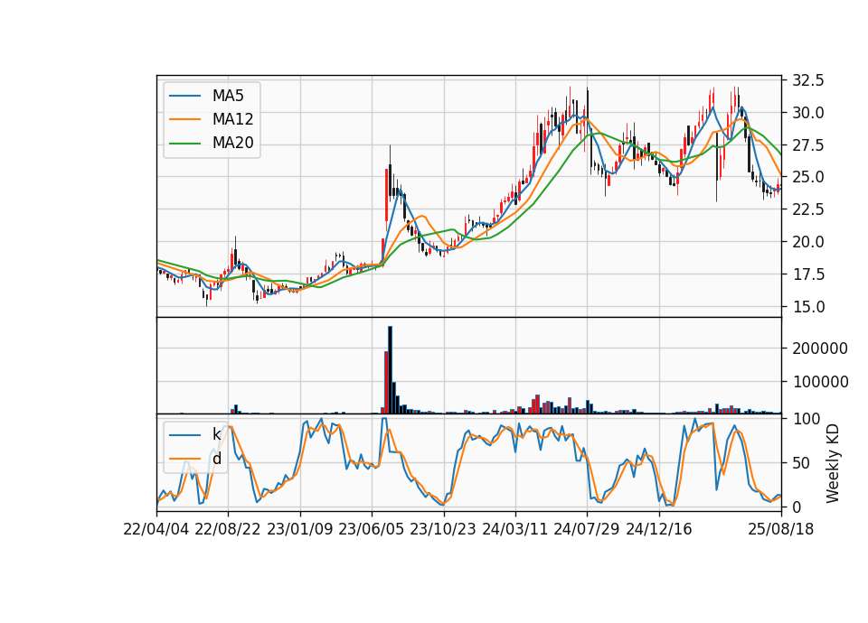Click the 23/10/23 date tick label

pyautogui.click(x=443, y=529)
